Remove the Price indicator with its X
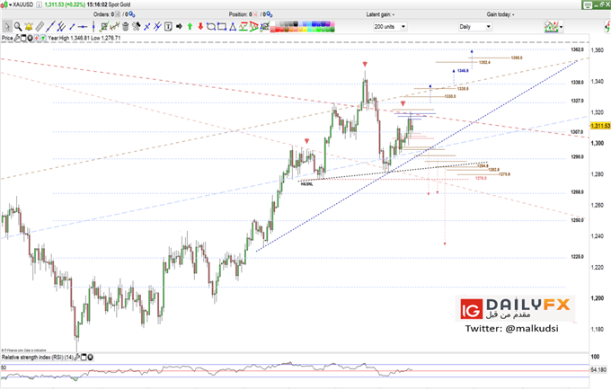 (x=30, y=38)
